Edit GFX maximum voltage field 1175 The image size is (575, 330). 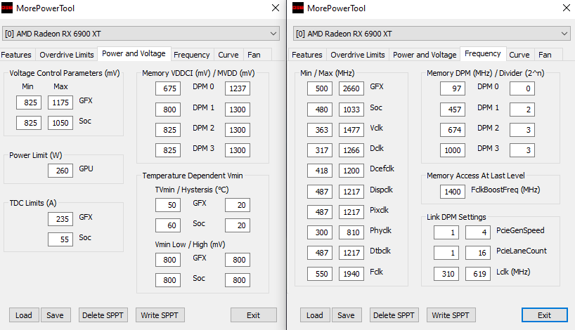pyautogui.click(x=60, y=103)
